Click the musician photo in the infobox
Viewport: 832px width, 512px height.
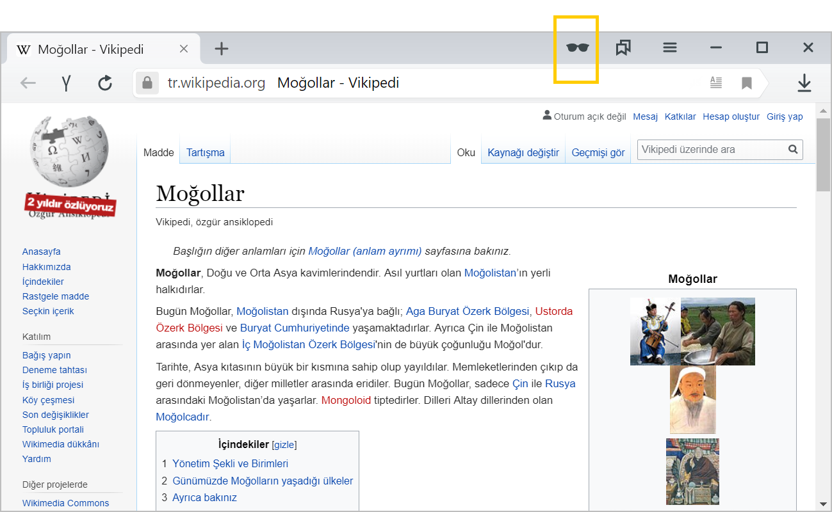(655, 332)
